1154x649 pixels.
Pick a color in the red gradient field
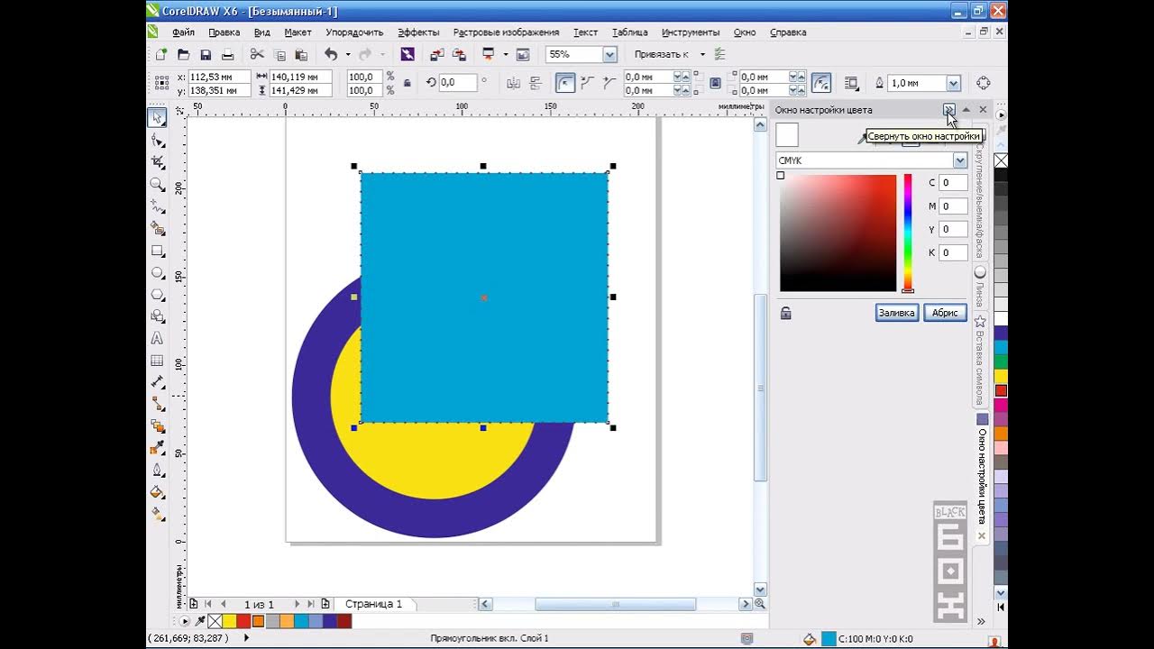(838, 233)
